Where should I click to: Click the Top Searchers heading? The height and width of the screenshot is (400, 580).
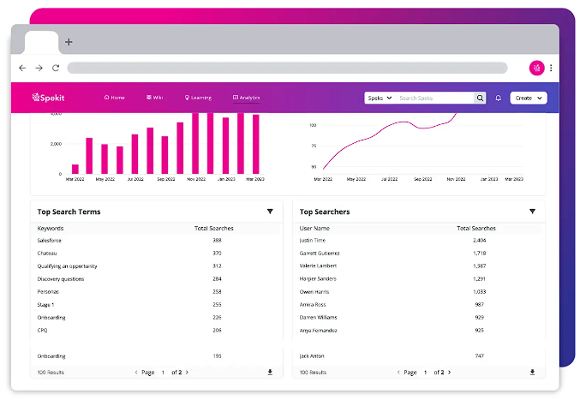pos(325,212)
